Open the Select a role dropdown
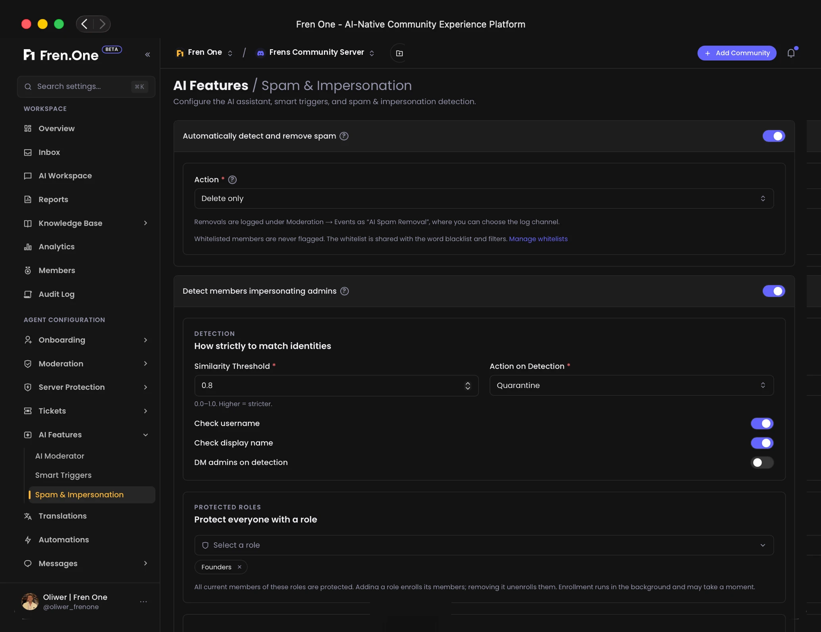Viewport: 821px width, 632px height. (484, 545)
